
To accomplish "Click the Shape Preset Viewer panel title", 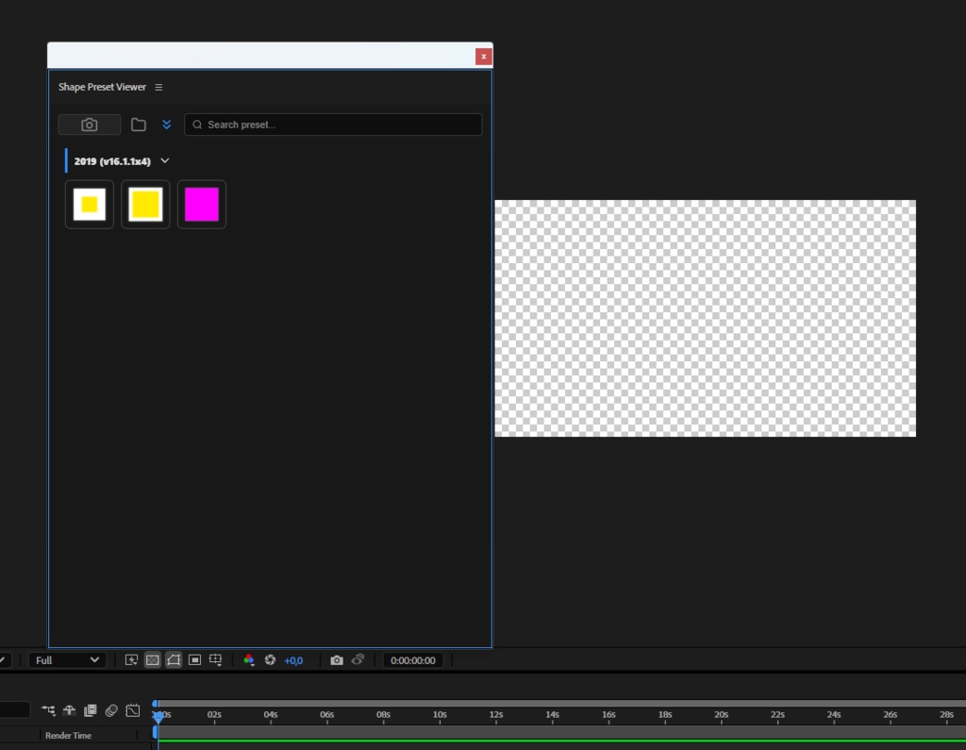I will pyautogui.click(x=102, y=87).
